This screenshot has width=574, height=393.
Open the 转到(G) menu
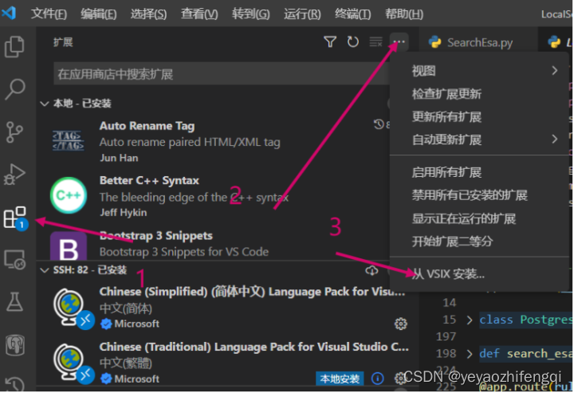tap(251, 14)
